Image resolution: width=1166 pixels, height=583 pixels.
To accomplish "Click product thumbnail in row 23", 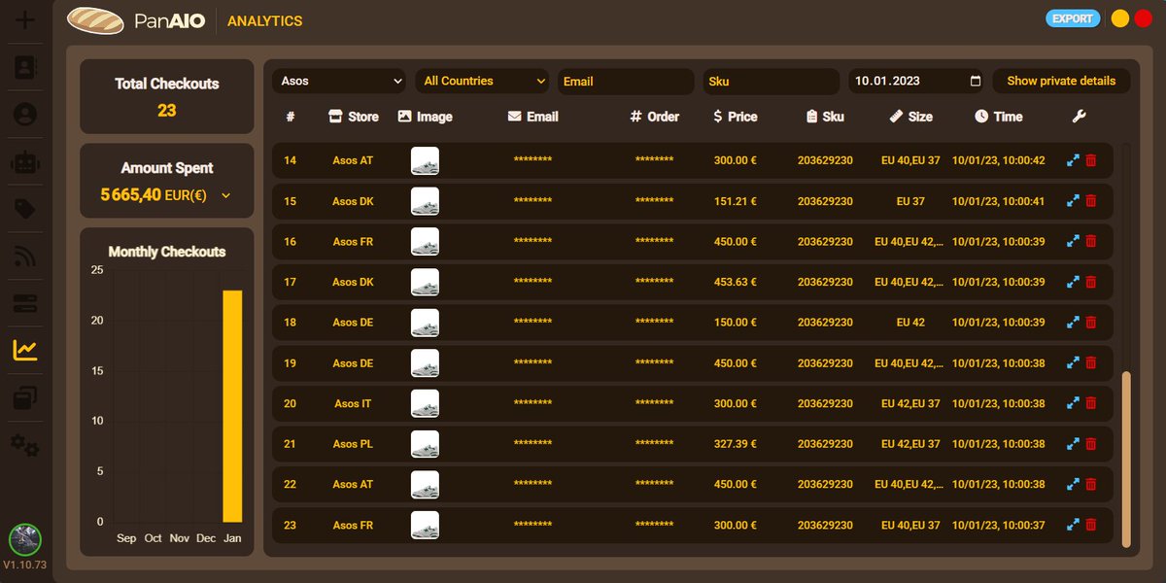I will coord(425,525).
